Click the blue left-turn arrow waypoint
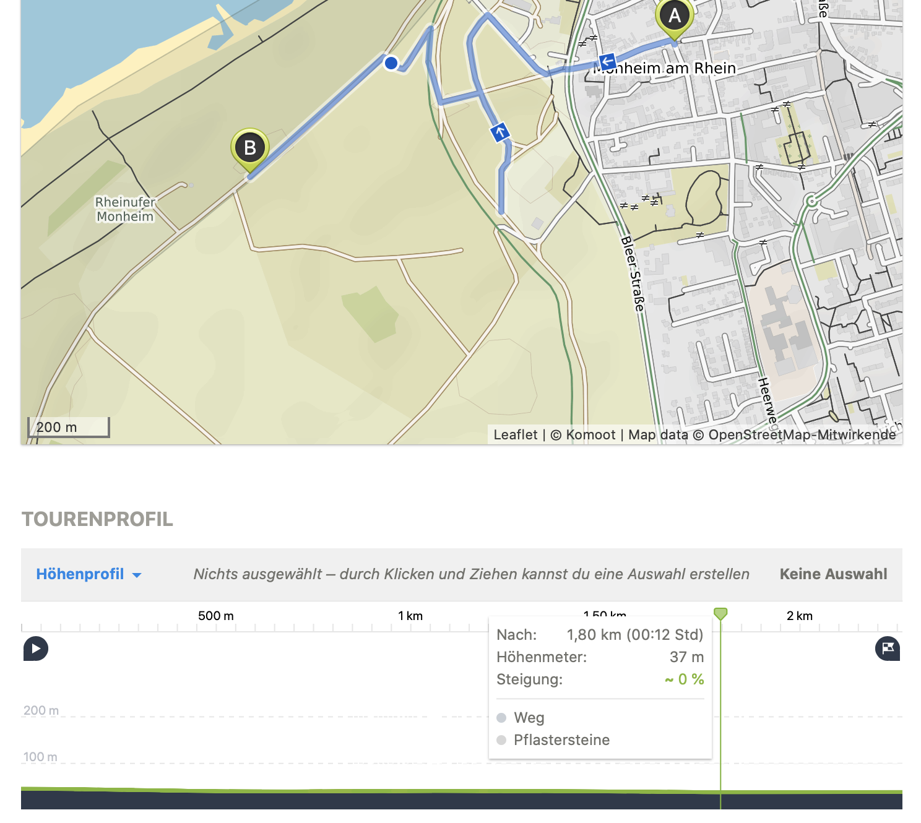This screenshot has height=823, width=921. click(x=607, y=62)
